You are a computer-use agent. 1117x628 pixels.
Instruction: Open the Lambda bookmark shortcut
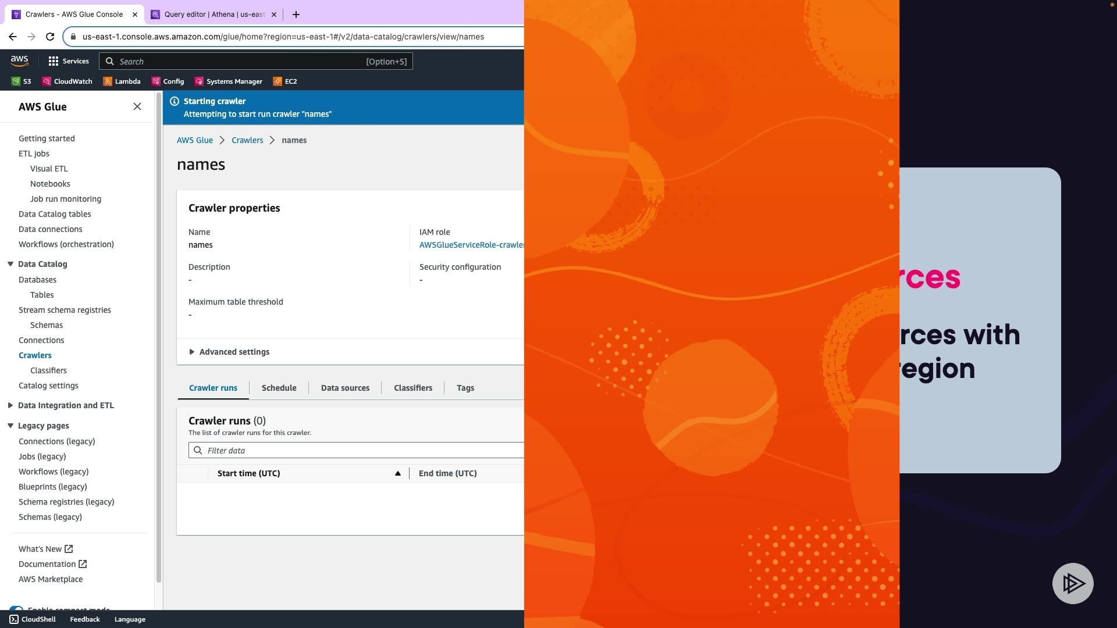coord(122,81)
